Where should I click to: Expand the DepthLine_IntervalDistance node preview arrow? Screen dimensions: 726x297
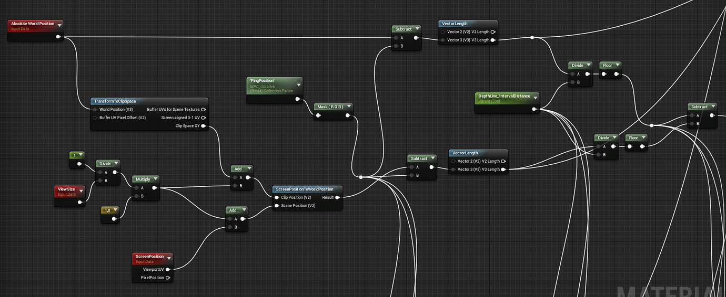coord(535,97)
